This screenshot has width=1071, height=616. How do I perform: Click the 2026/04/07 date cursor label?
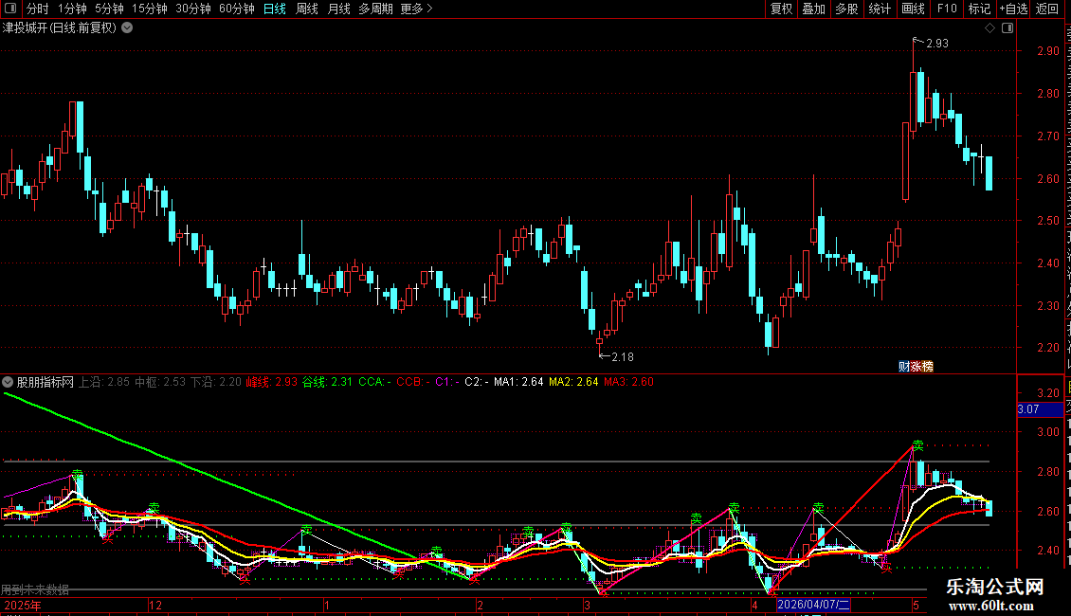(x=813, y=605)
